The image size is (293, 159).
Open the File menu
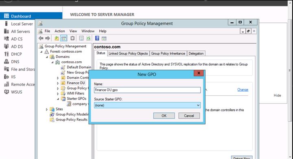tap(47, 31)
